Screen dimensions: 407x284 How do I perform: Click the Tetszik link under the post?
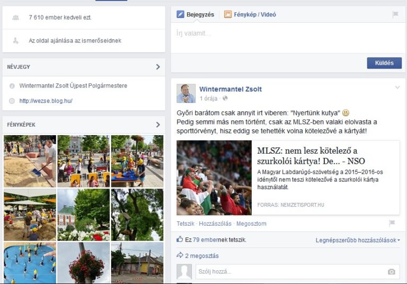[185, 224]
